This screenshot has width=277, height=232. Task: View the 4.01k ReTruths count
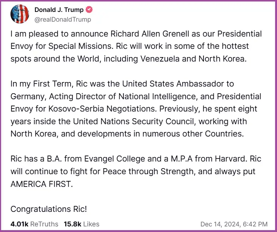coord(34,224)
